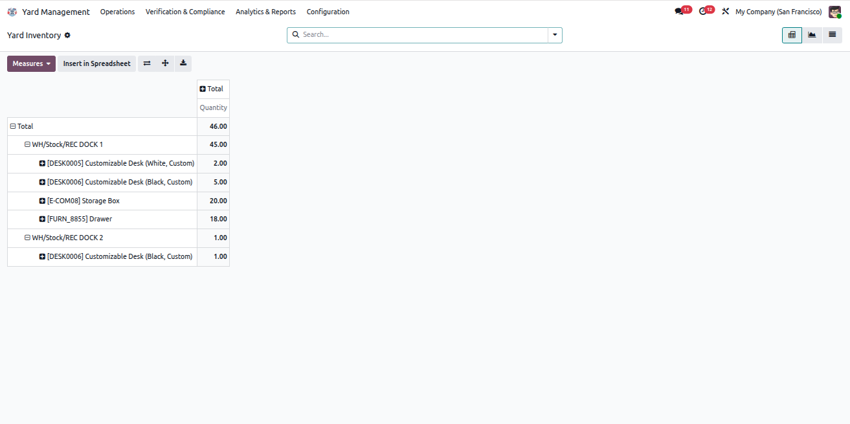850x424 pixels.
Task: Click the 2.00 quantity cell
Action: tap(213, 163)
